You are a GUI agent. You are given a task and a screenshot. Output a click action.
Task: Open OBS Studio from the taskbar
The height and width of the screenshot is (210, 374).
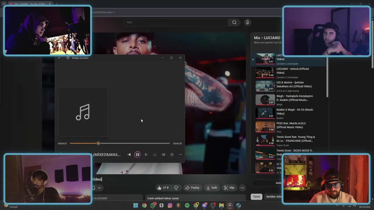[x=213, y=205]
